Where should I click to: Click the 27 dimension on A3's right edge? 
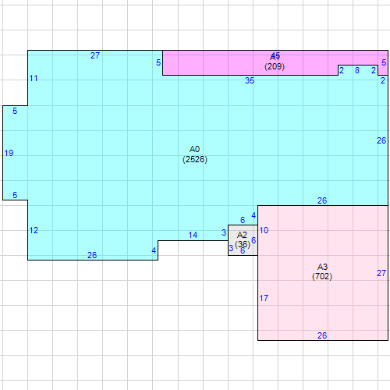tap(381, 273)
